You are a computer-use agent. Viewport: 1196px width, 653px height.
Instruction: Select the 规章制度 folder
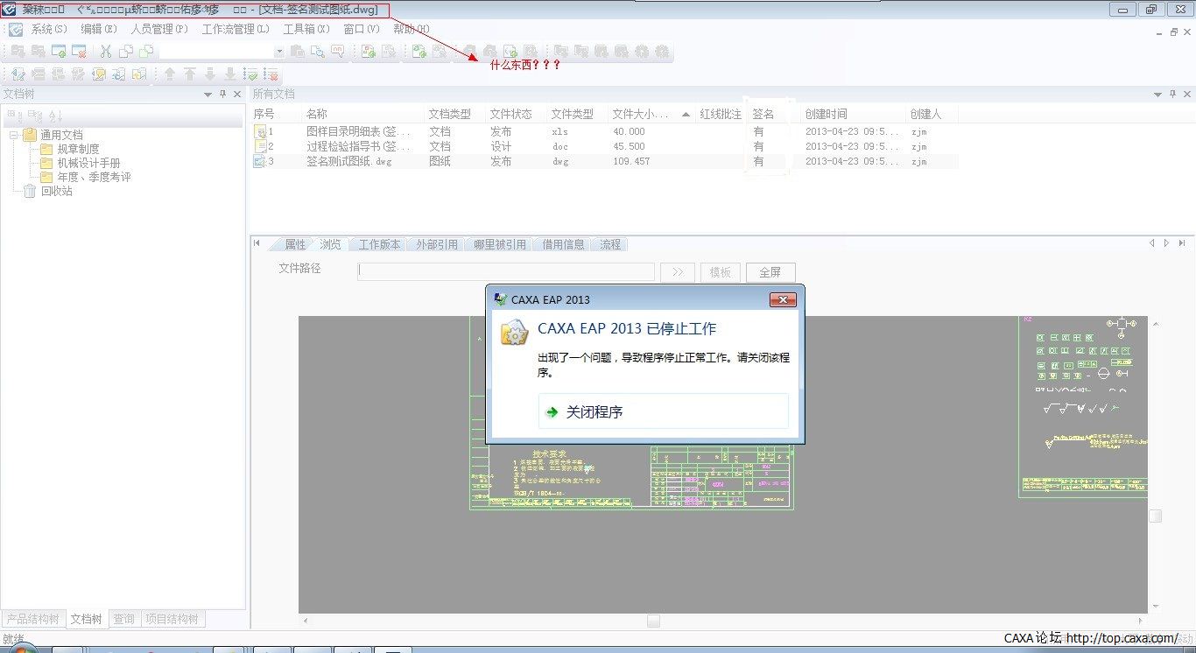[x=78, y=149]
